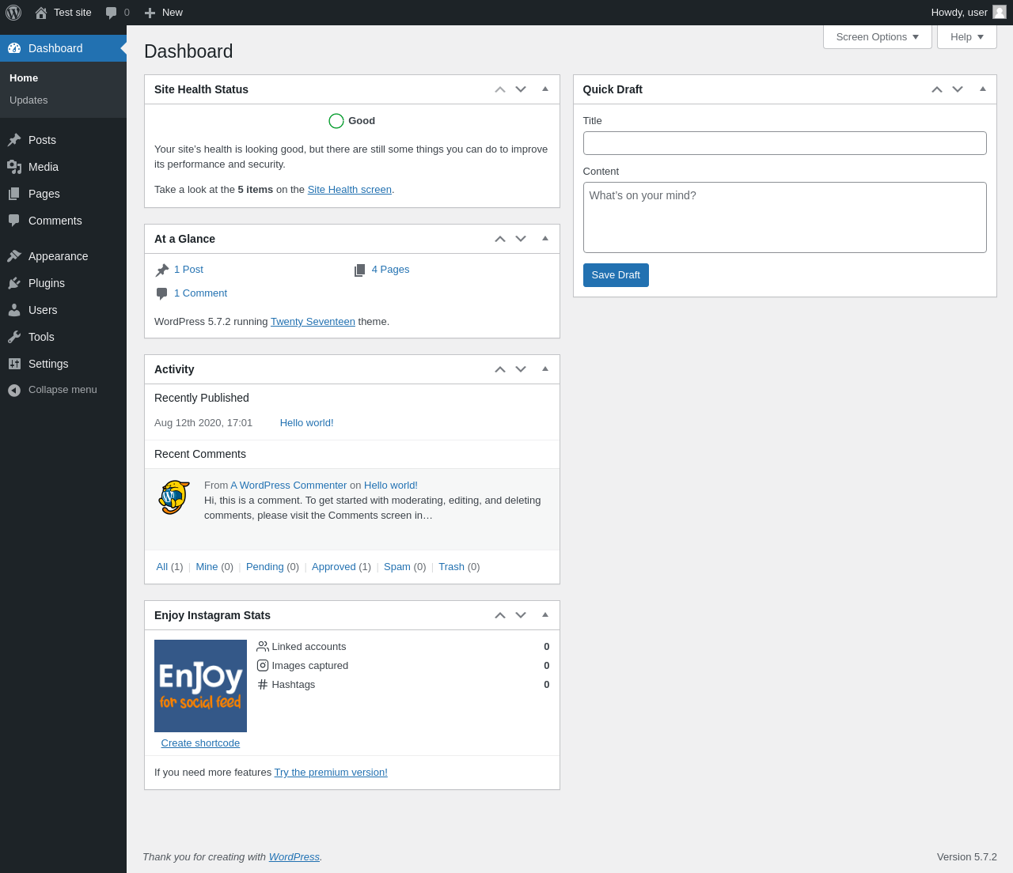
Task: Open the Twenty Seventeen theme link
Action: [x=313, y=322]
